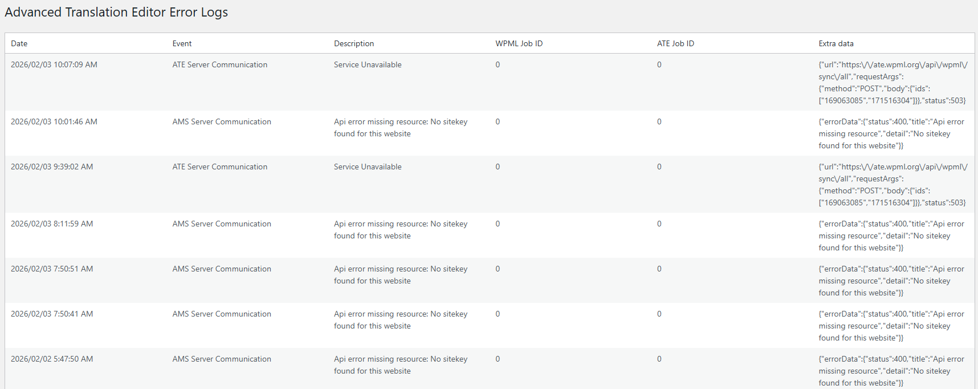Click the 7:50:51 AM date entry
This screenshot has height=389, width=978.
coord(52,269)
